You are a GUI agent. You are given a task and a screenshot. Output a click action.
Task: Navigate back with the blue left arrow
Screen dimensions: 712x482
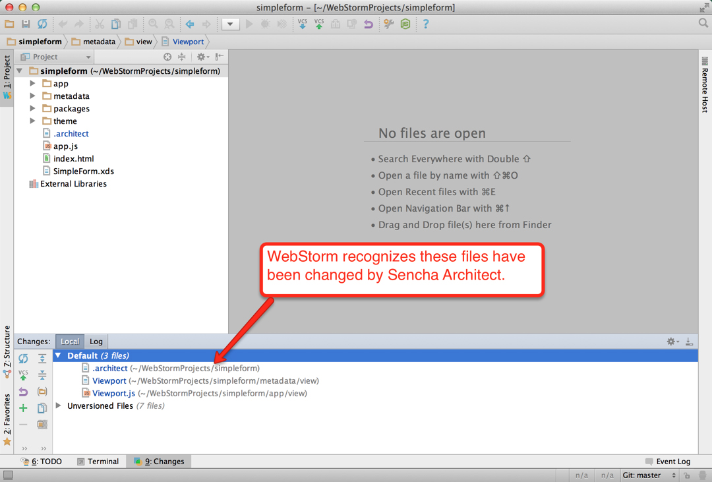pos(190,24)
